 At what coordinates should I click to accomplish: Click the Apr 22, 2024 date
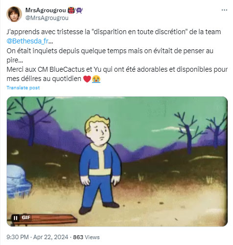51,237
